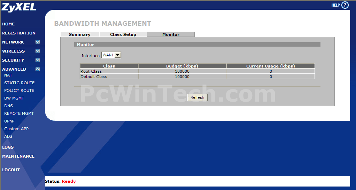Click the Current Usage (kbps) column header
This screenshot has height=190, width=356.
[271, 66]
